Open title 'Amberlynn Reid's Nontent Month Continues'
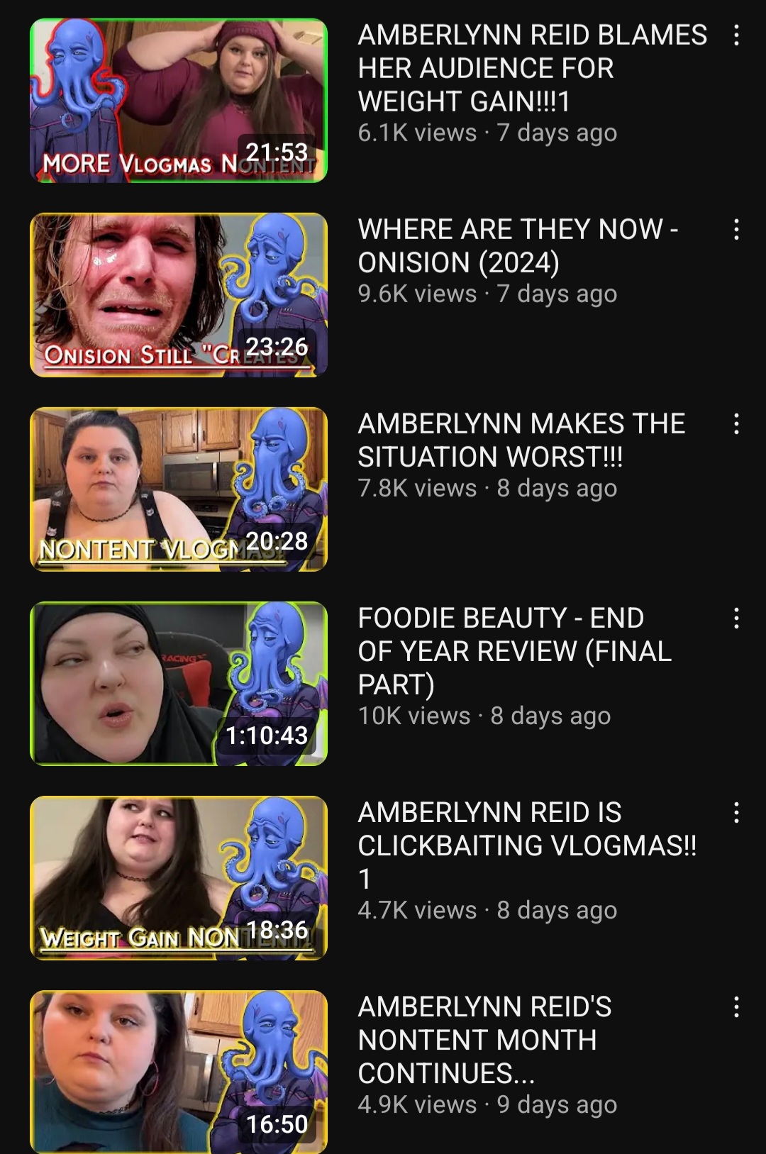The height and width of the screenshot is (1154, 766). click(484, 1040)
